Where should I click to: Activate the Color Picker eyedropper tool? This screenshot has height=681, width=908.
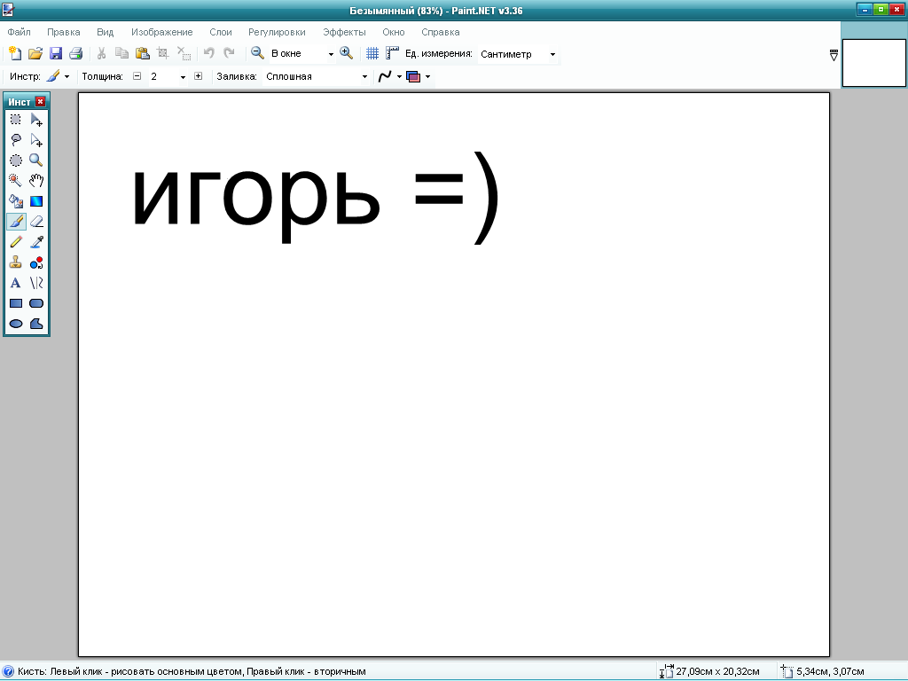tap(36, 242)
